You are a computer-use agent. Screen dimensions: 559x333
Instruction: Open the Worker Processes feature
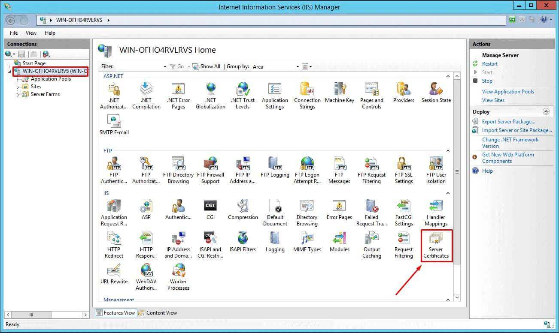178,277
